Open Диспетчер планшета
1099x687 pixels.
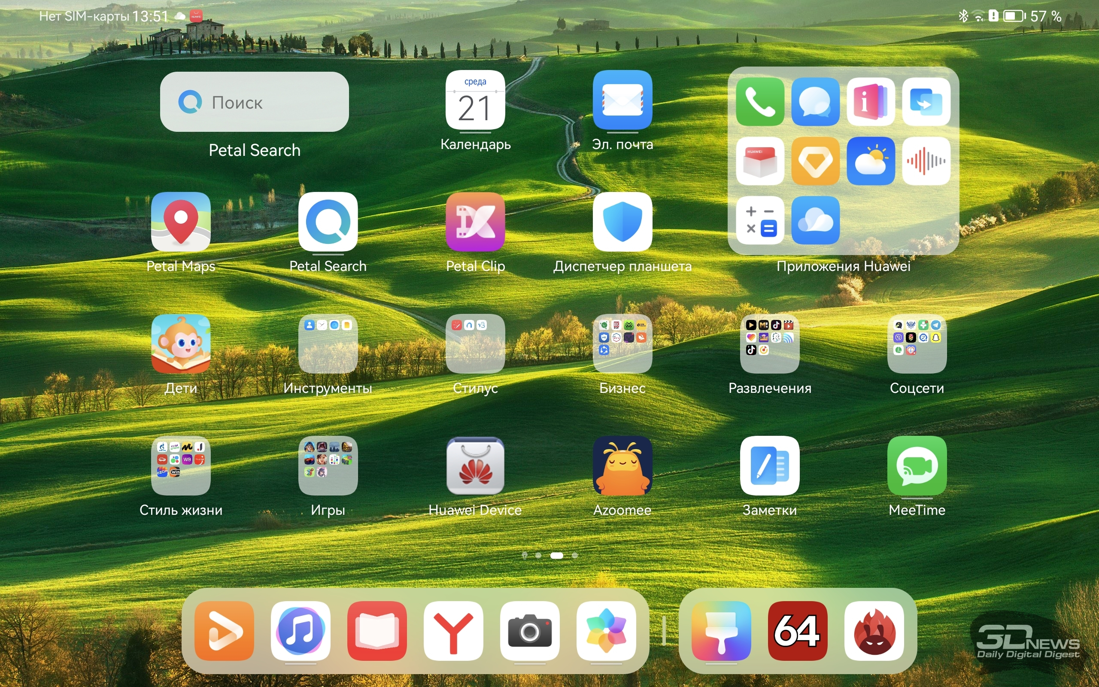(622, 222)
